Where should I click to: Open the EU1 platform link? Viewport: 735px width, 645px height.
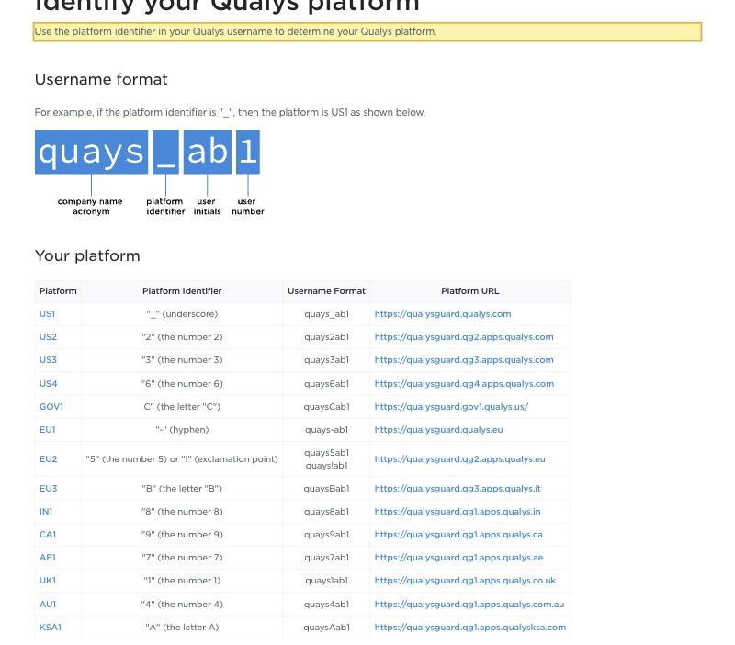point(48,429)
